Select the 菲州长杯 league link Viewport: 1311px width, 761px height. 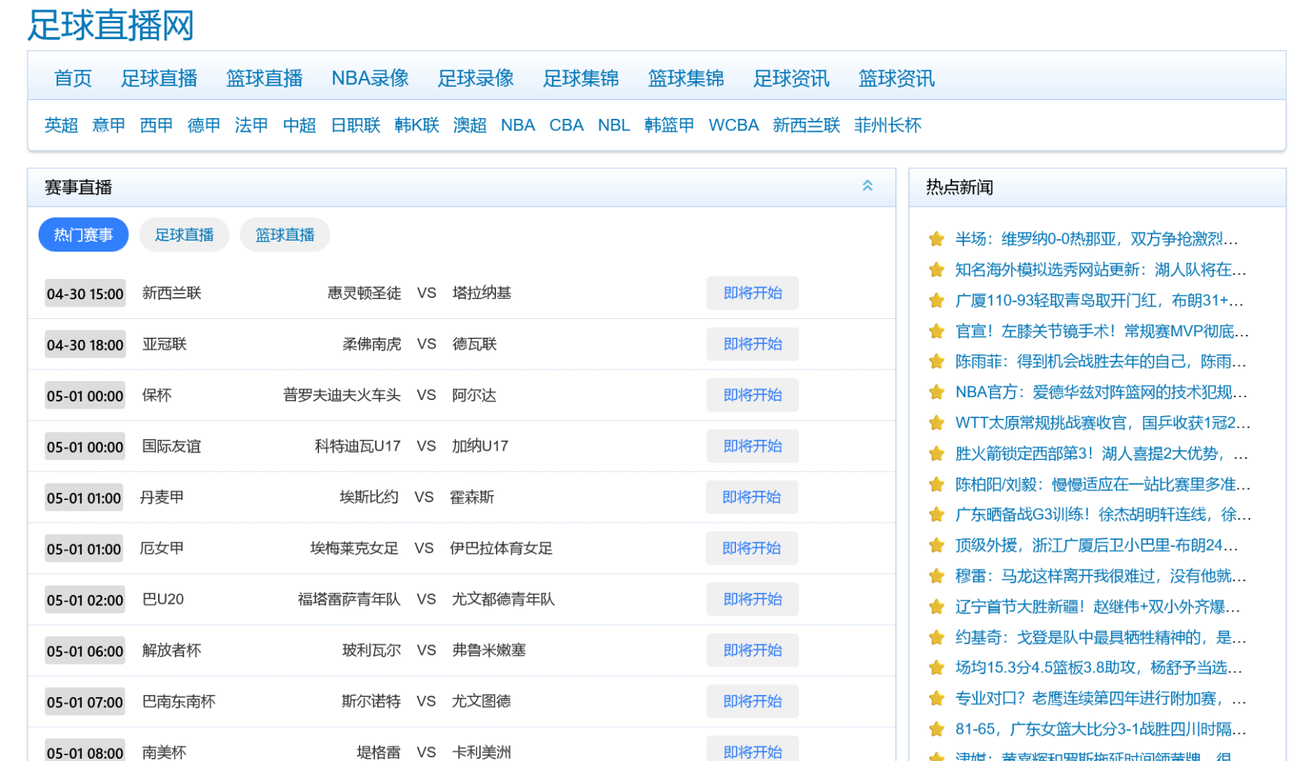coord(888,125)
